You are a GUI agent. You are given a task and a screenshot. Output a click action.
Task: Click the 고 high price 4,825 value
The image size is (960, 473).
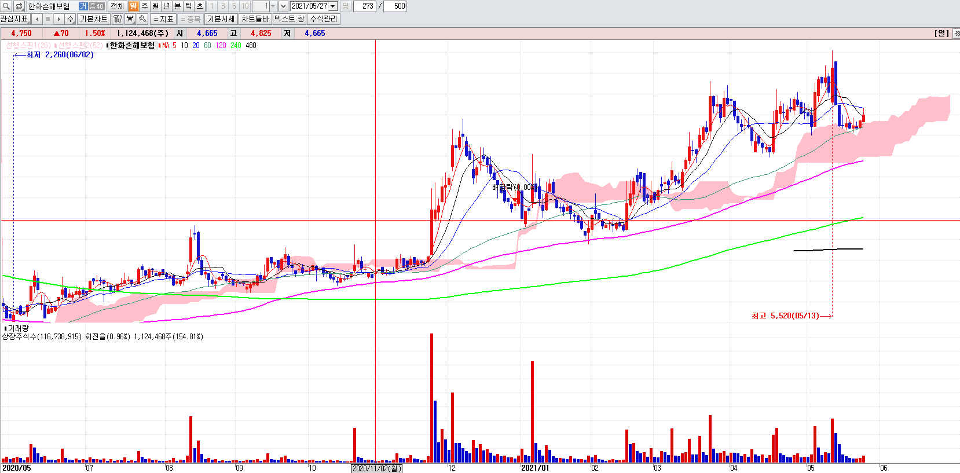261,34
